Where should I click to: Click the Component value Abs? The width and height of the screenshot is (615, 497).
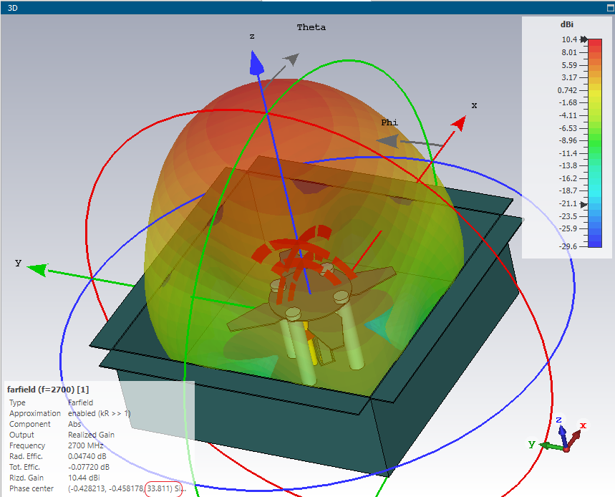point(74,424)
